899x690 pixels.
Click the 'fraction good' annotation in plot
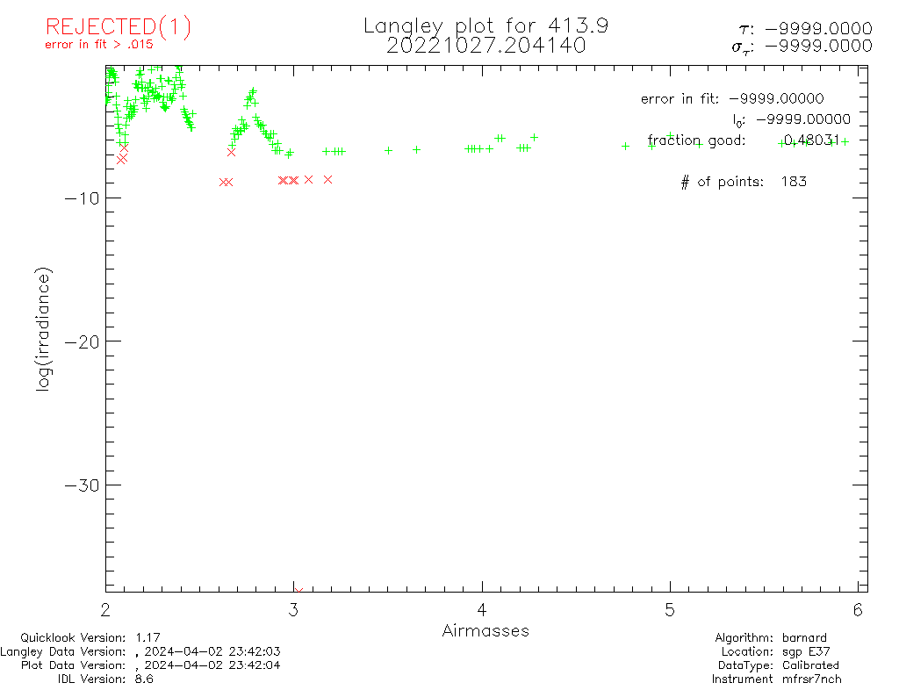[696, 140]
